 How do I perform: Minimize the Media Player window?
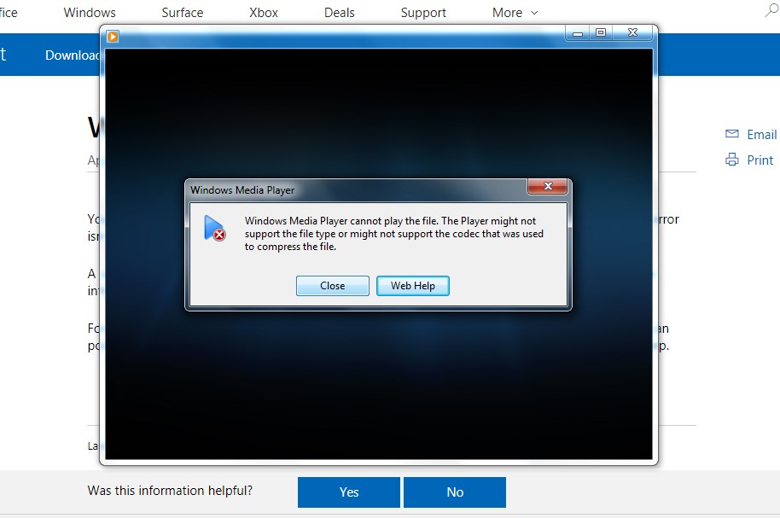click(x=577, y=33)
